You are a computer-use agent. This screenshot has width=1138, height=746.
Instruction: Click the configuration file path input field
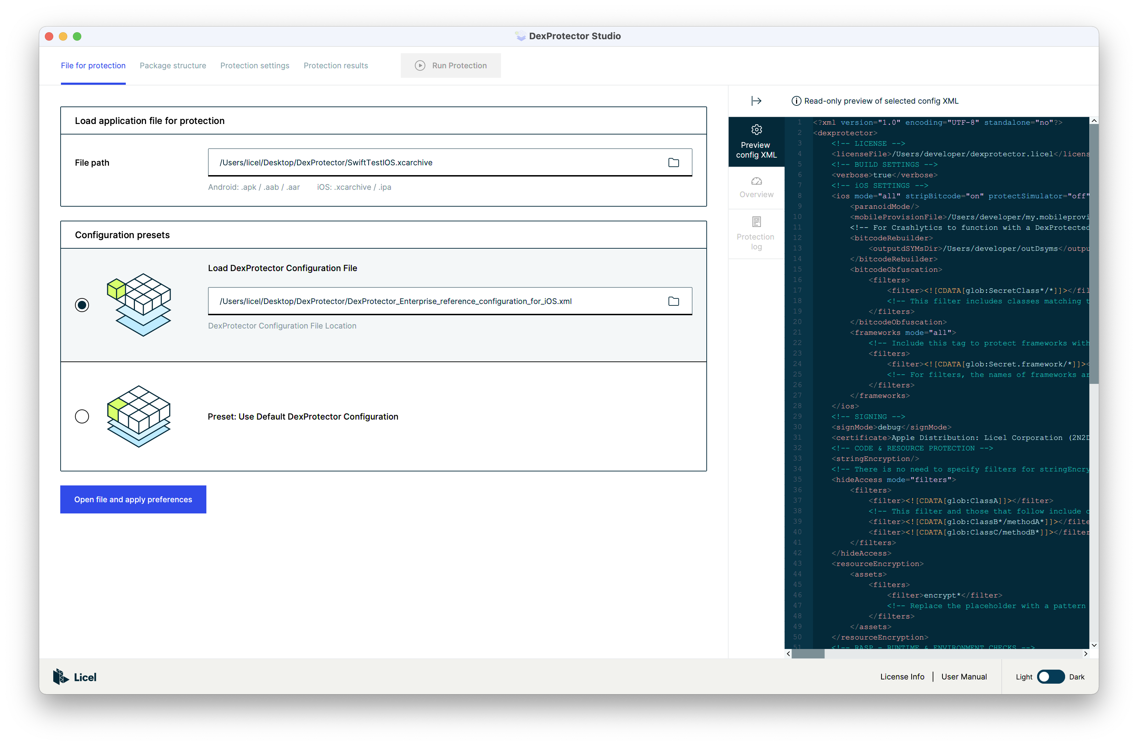coord(450,301)
